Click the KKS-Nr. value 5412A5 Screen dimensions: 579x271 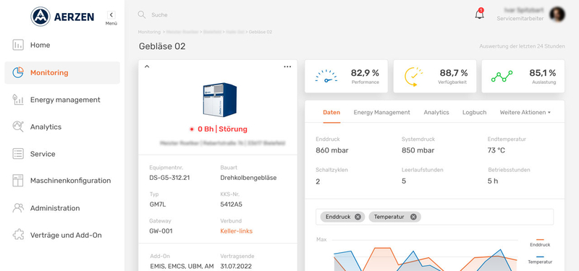tap(231, 205)
